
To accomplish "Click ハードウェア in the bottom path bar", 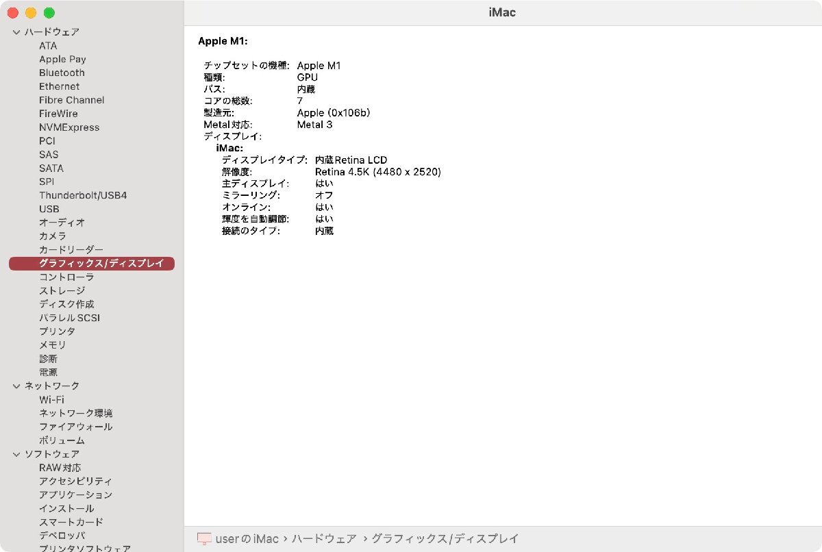I will point(324,539).
